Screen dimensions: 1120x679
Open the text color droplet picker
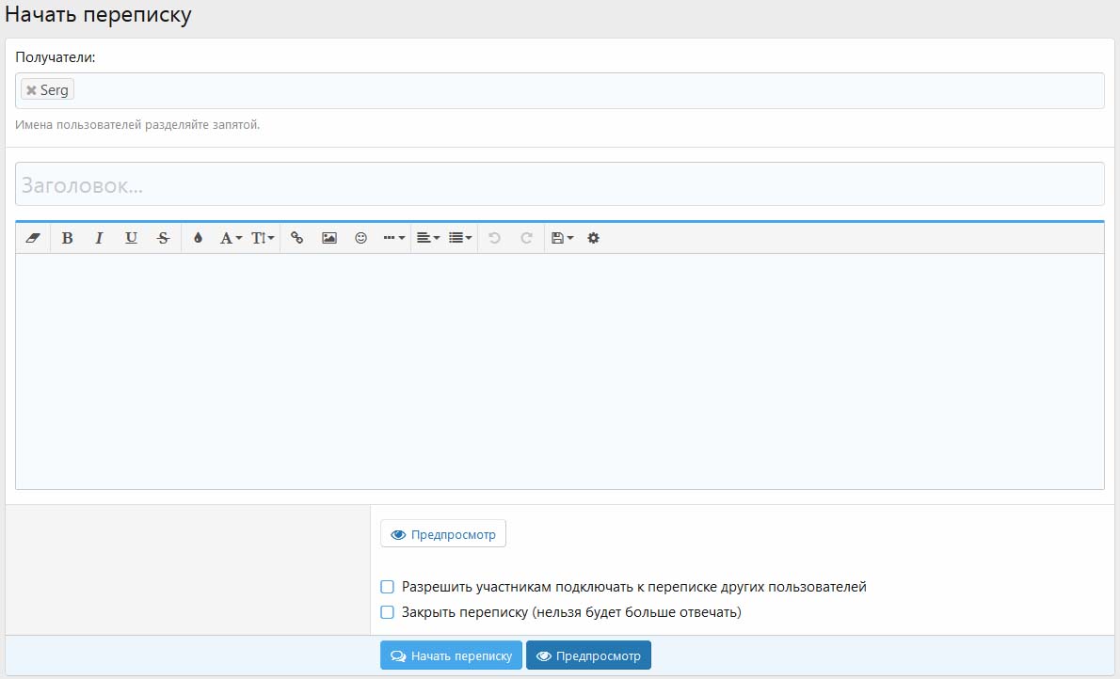click(198, 238)
